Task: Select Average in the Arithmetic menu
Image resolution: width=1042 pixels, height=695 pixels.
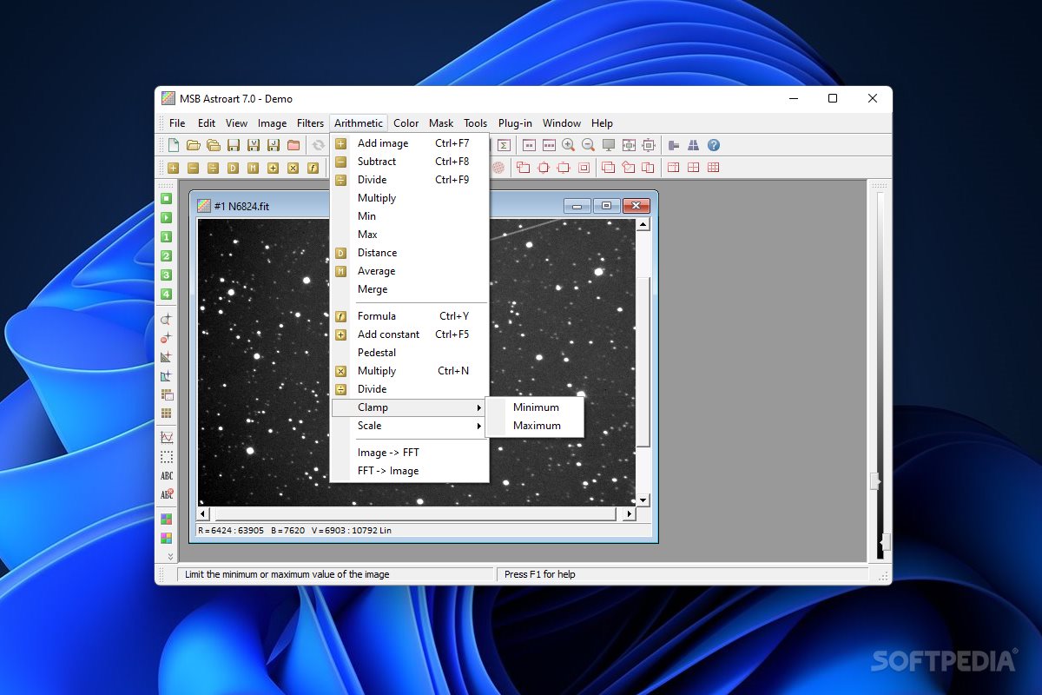Action: [x=410, y=271]
